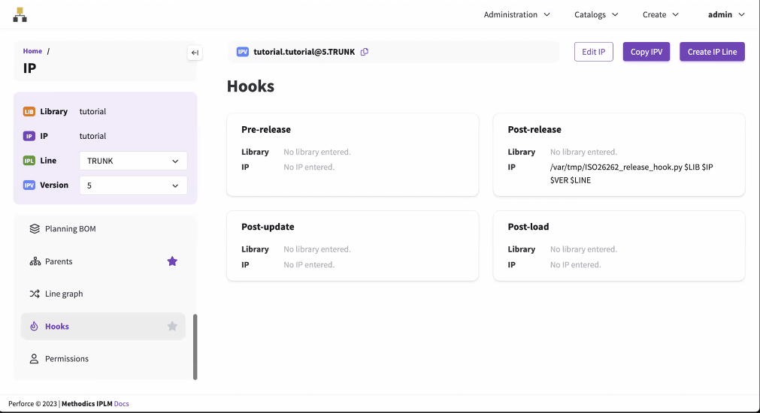Click the Hooks flame icon
This screenshot has width=760, height=413.
(34, 327)
